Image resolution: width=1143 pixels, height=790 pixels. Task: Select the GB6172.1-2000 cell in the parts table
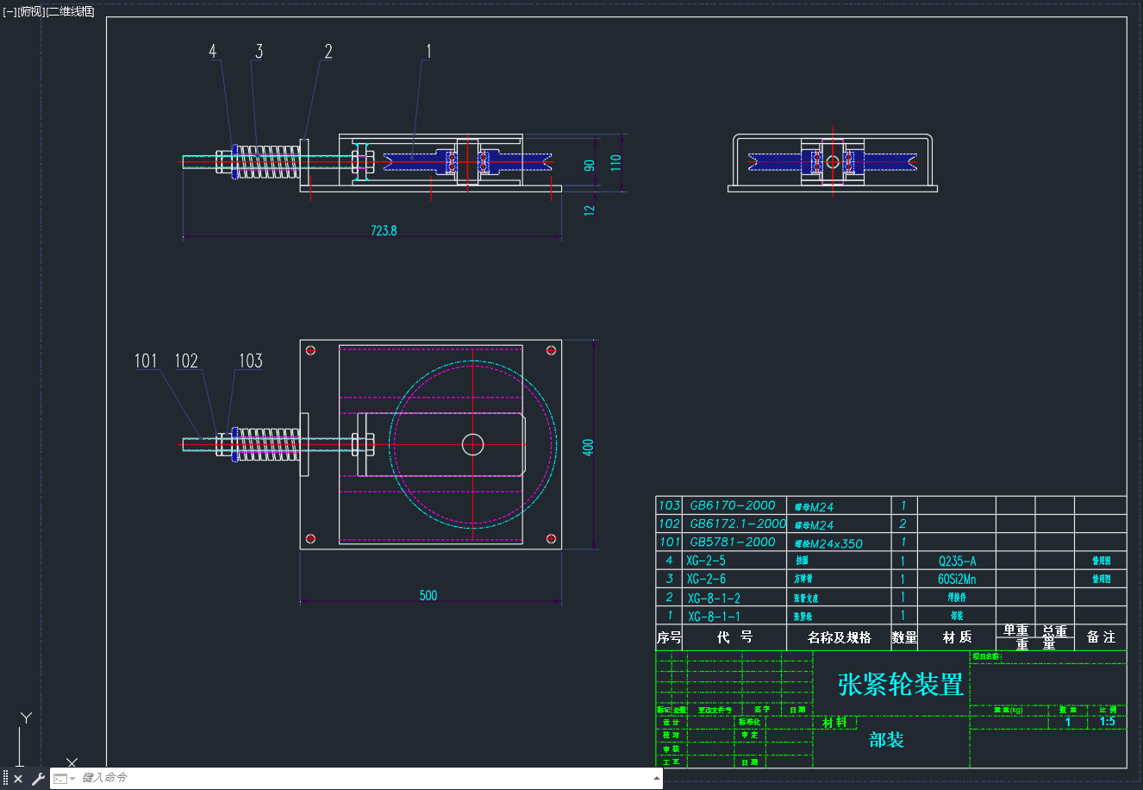pos(738,524)
